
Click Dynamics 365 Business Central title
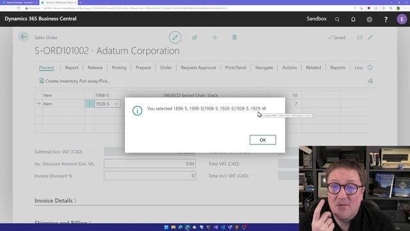click(40, 19)
